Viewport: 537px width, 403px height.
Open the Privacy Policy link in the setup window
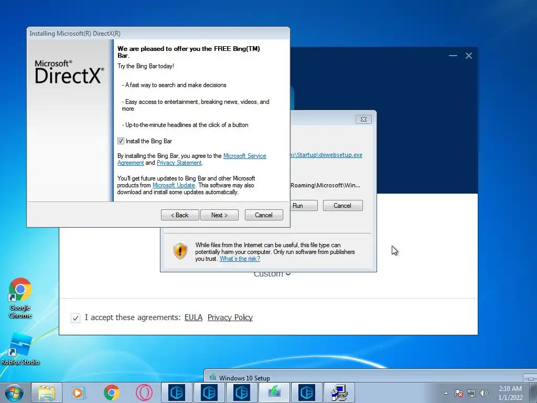(x=230, y=317)
